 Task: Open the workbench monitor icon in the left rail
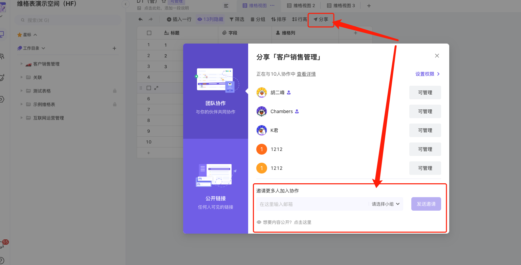coord(2,34)
